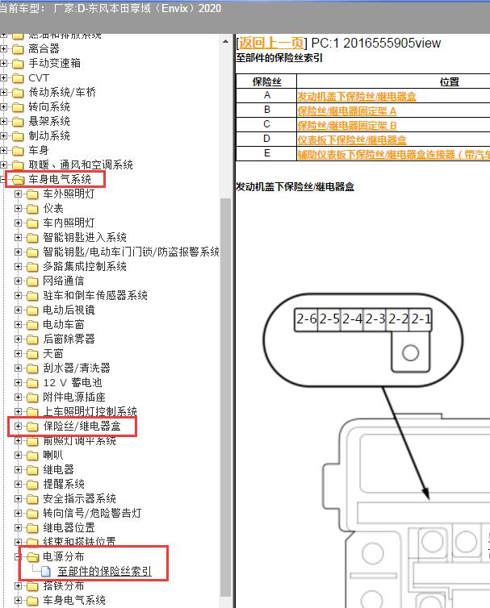
Task: Open 仪表板下保险丝/继电器盒 link
Action: pyautogui.click(x=352, y=140)
